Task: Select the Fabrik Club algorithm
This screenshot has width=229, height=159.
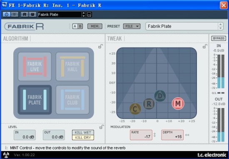Action: pos(72,100)
